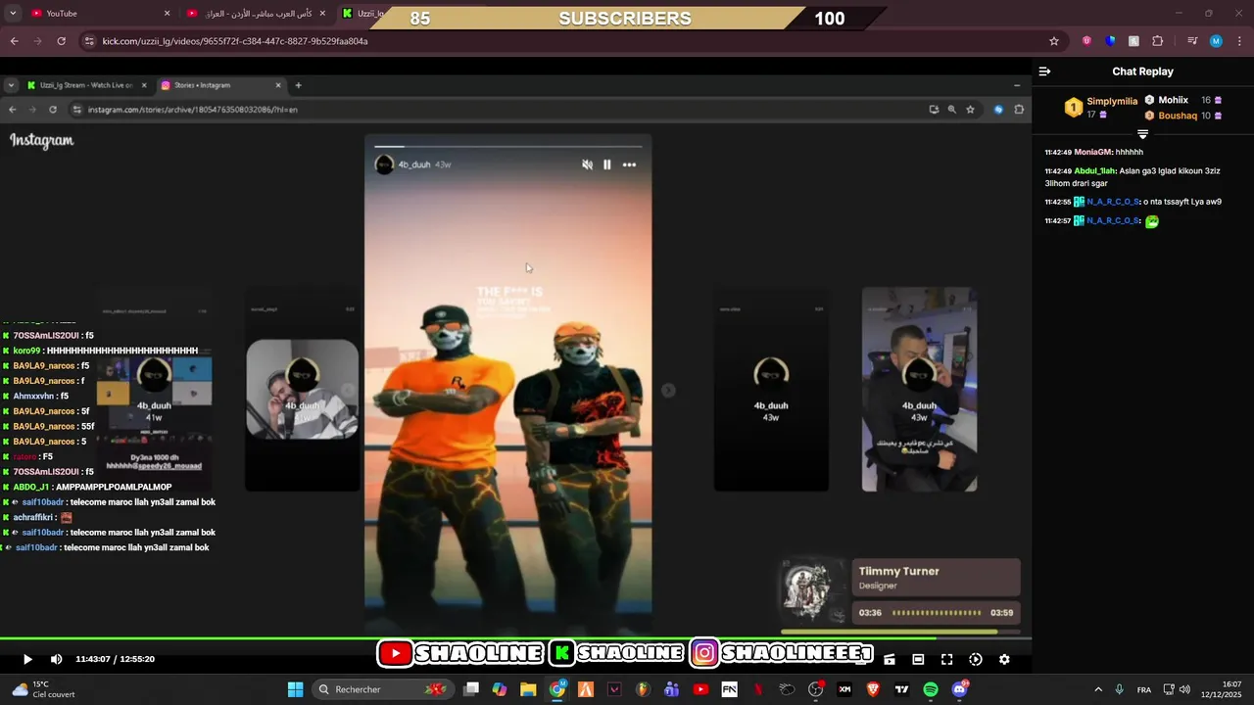Open Brave browser from the taskbar
The height and width of the screenshot is (705, 1254).
click(873, 689)
